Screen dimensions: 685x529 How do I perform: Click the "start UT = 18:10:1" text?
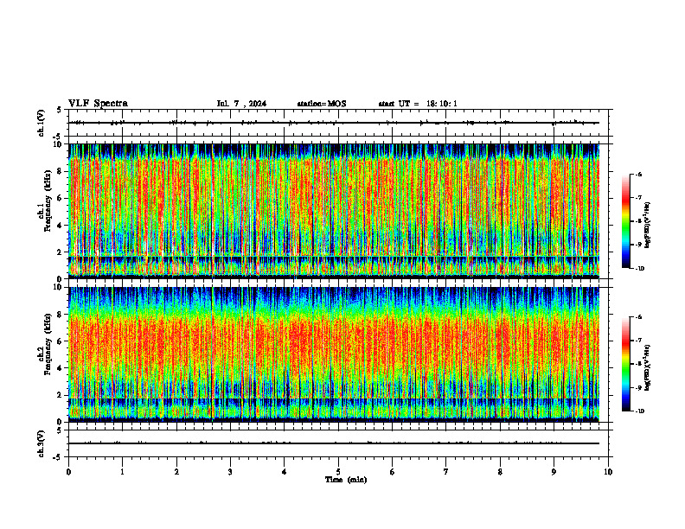[418, 104]
